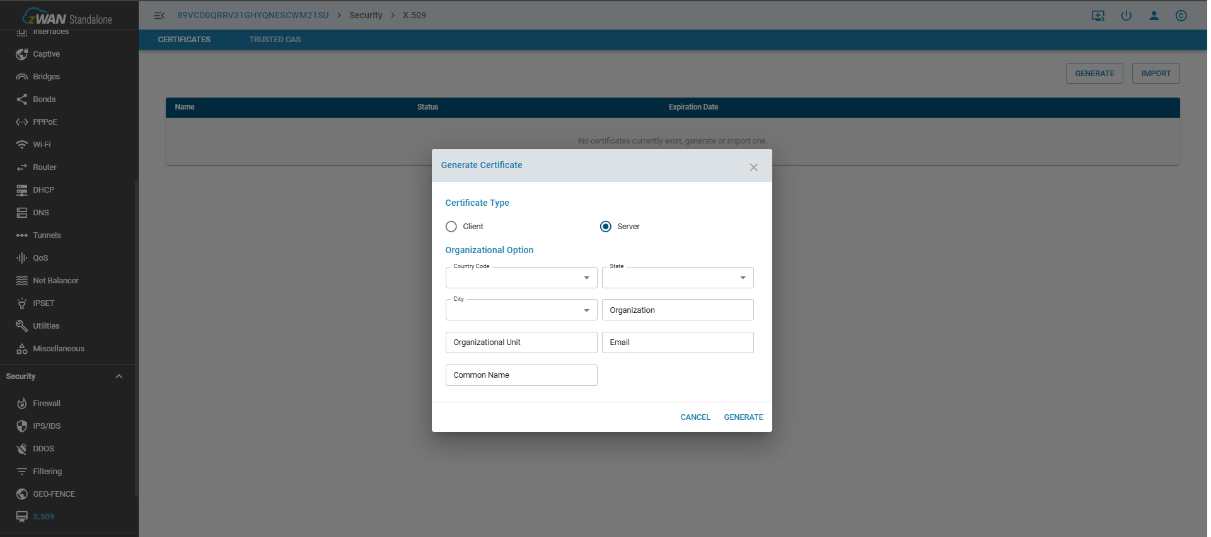Image resolution: width=1211 pixels, height=537 pixels.
Task: Collapse the sidebar with hamburger icon
Action: pos(159,16)
